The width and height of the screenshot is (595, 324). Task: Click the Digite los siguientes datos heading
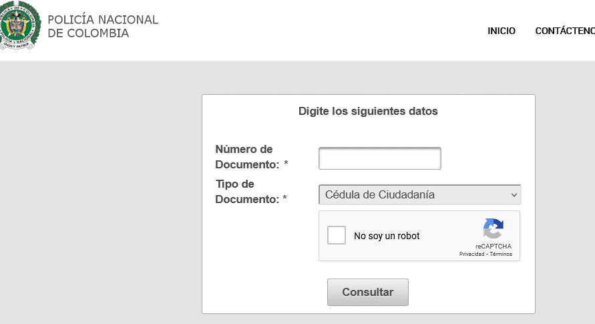[368, 111]
